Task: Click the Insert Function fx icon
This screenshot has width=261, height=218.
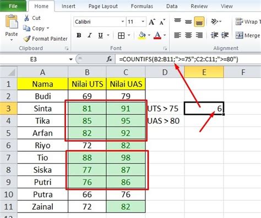Action: coord(110,59)
